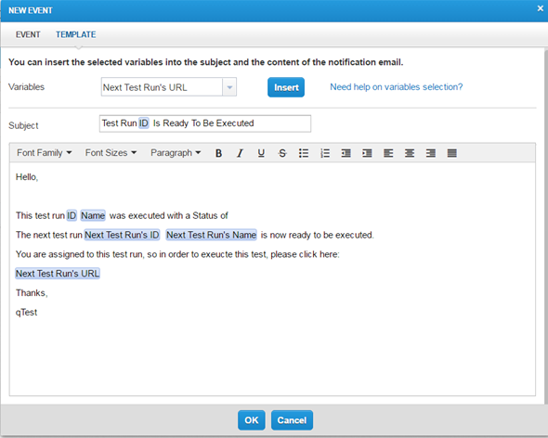Open 'Need help on variables selection?' link
Screen dimensions: 548x438
click(x=397, y=87)
